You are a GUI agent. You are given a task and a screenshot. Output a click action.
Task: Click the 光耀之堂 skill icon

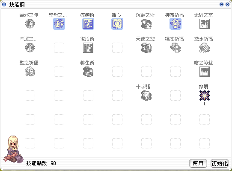pos(205,24)
